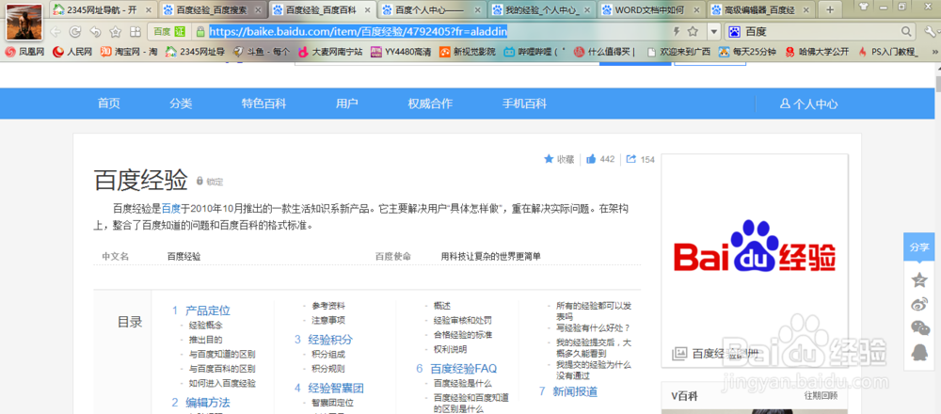Go to 首页 in the blue nav bar

click(109, 103)
